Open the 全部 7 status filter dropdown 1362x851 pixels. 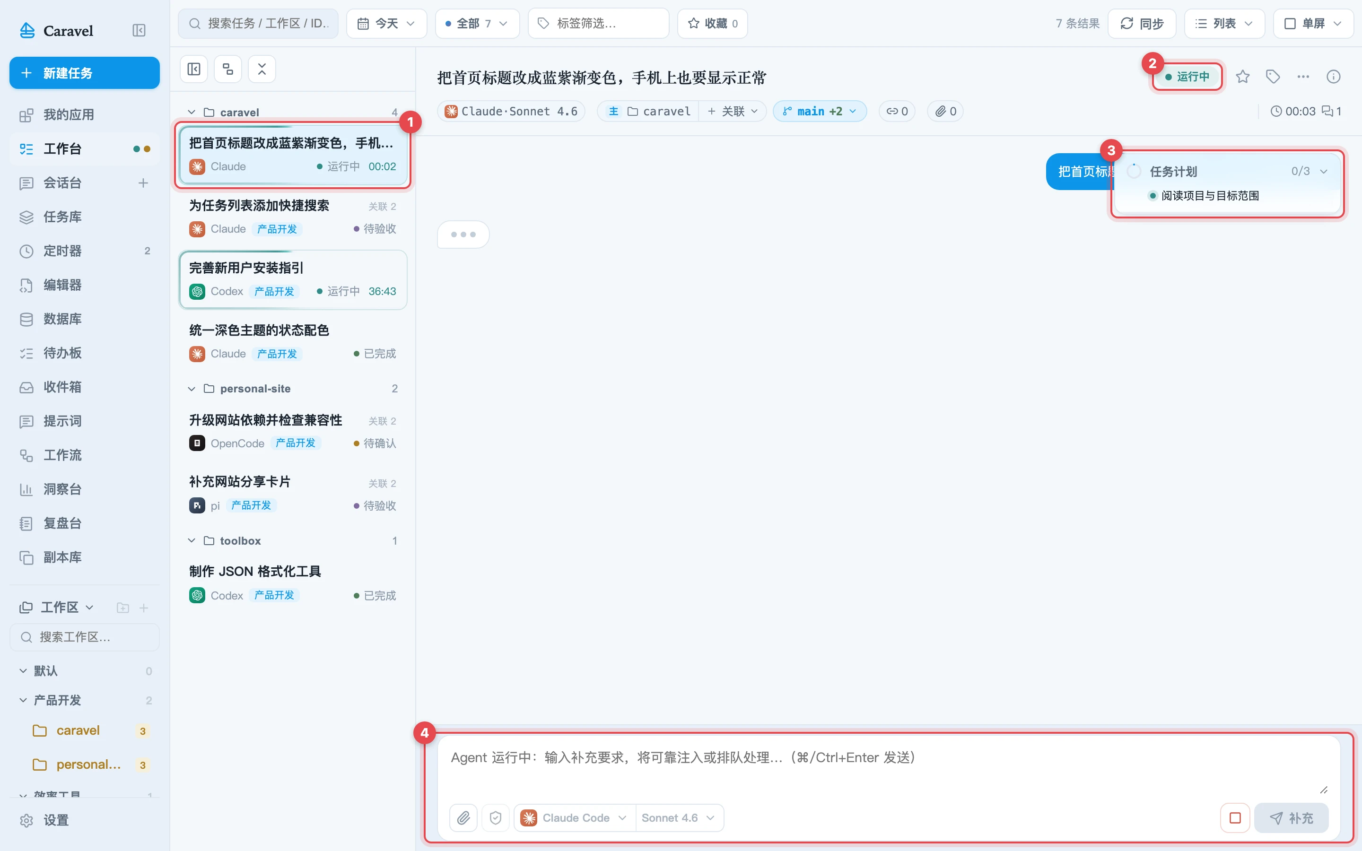tap(477, 23)
